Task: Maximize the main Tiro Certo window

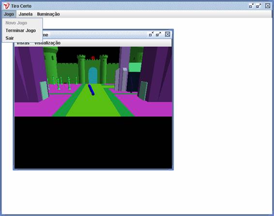Action: (x=259, y=6)
